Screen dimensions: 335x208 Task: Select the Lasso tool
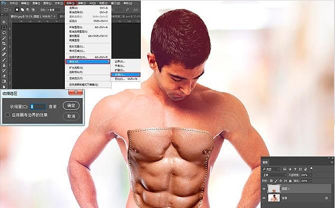[x=4, y=32]
